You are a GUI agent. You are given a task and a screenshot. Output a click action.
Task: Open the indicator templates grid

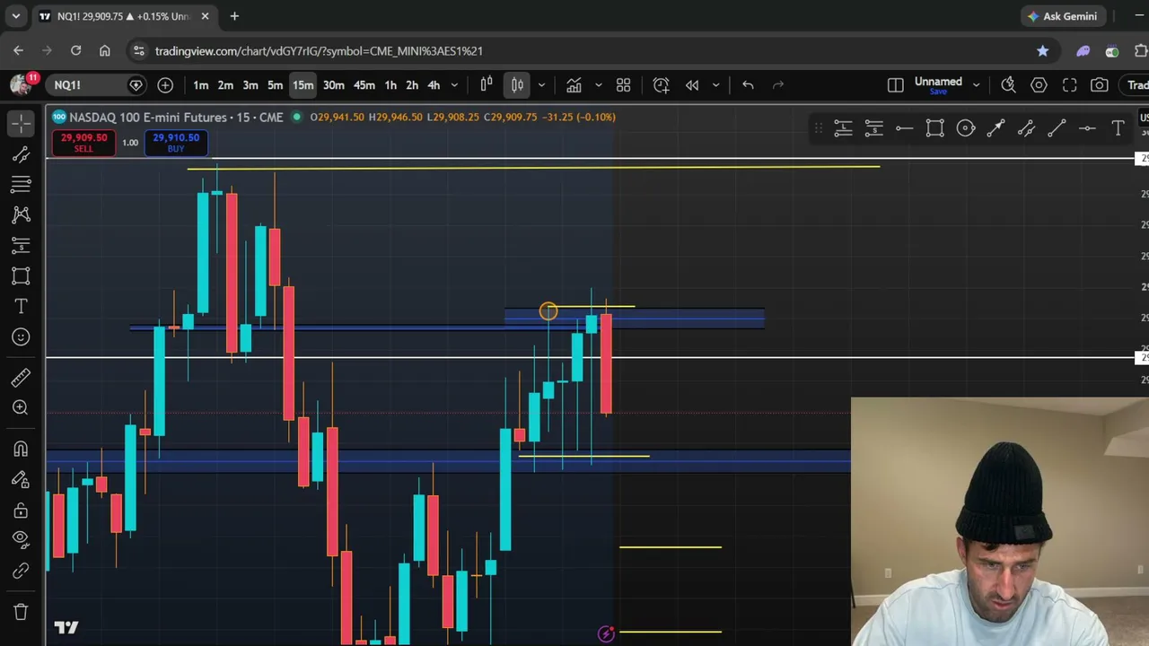pos(624,85)
